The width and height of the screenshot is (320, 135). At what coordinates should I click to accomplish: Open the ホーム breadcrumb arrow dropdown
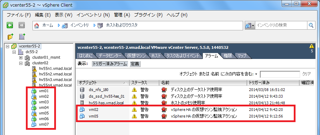coord(59,25)
